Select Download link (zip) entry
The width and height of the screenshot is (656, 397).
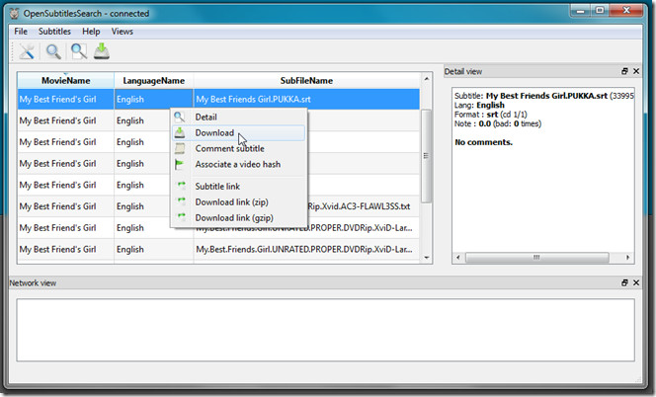pos(238,202)
